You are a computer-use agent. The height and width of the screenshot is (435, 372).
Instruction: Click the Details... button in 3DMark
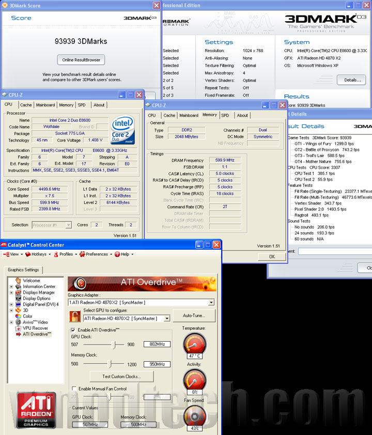click(x=352, y=80)
